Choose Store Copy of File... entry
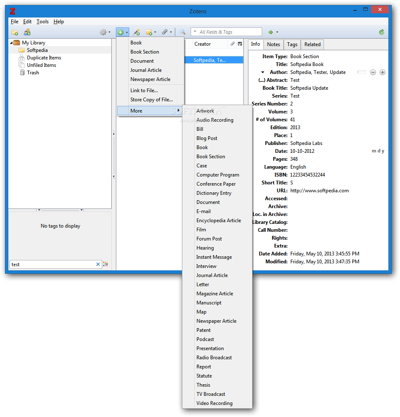This screenshot has width=400, height=417. click(x=150, y=99)
